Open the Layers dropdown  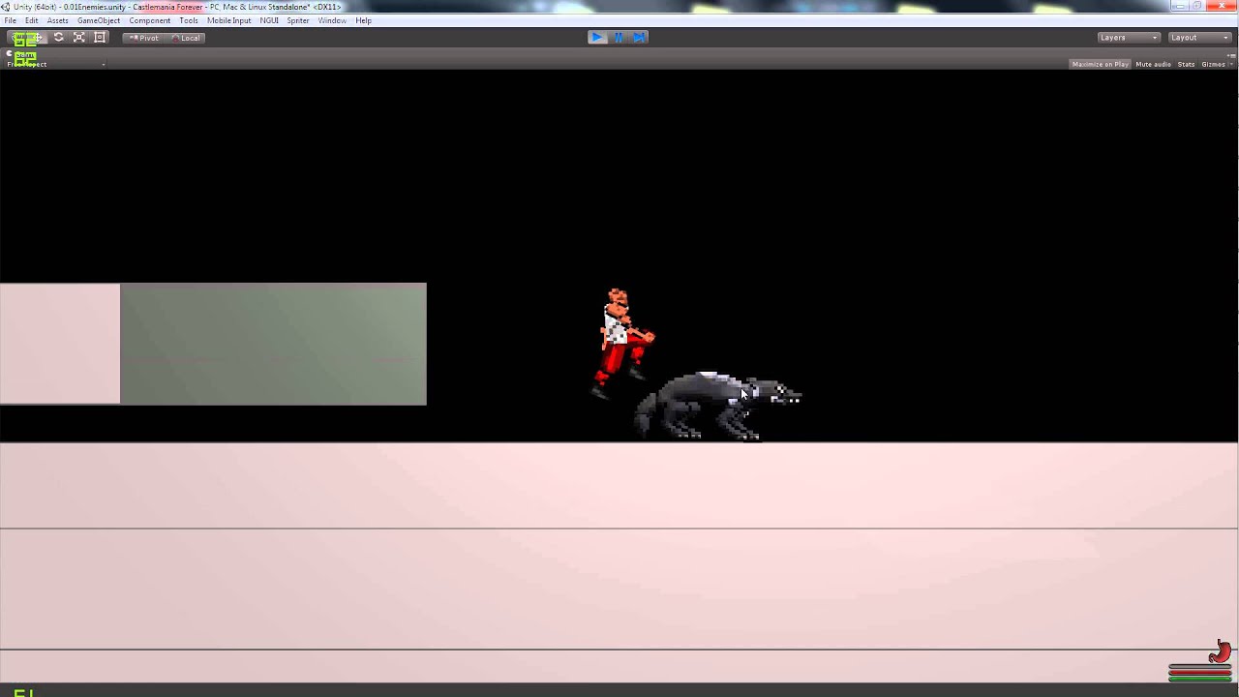(x=1128, y=38)
